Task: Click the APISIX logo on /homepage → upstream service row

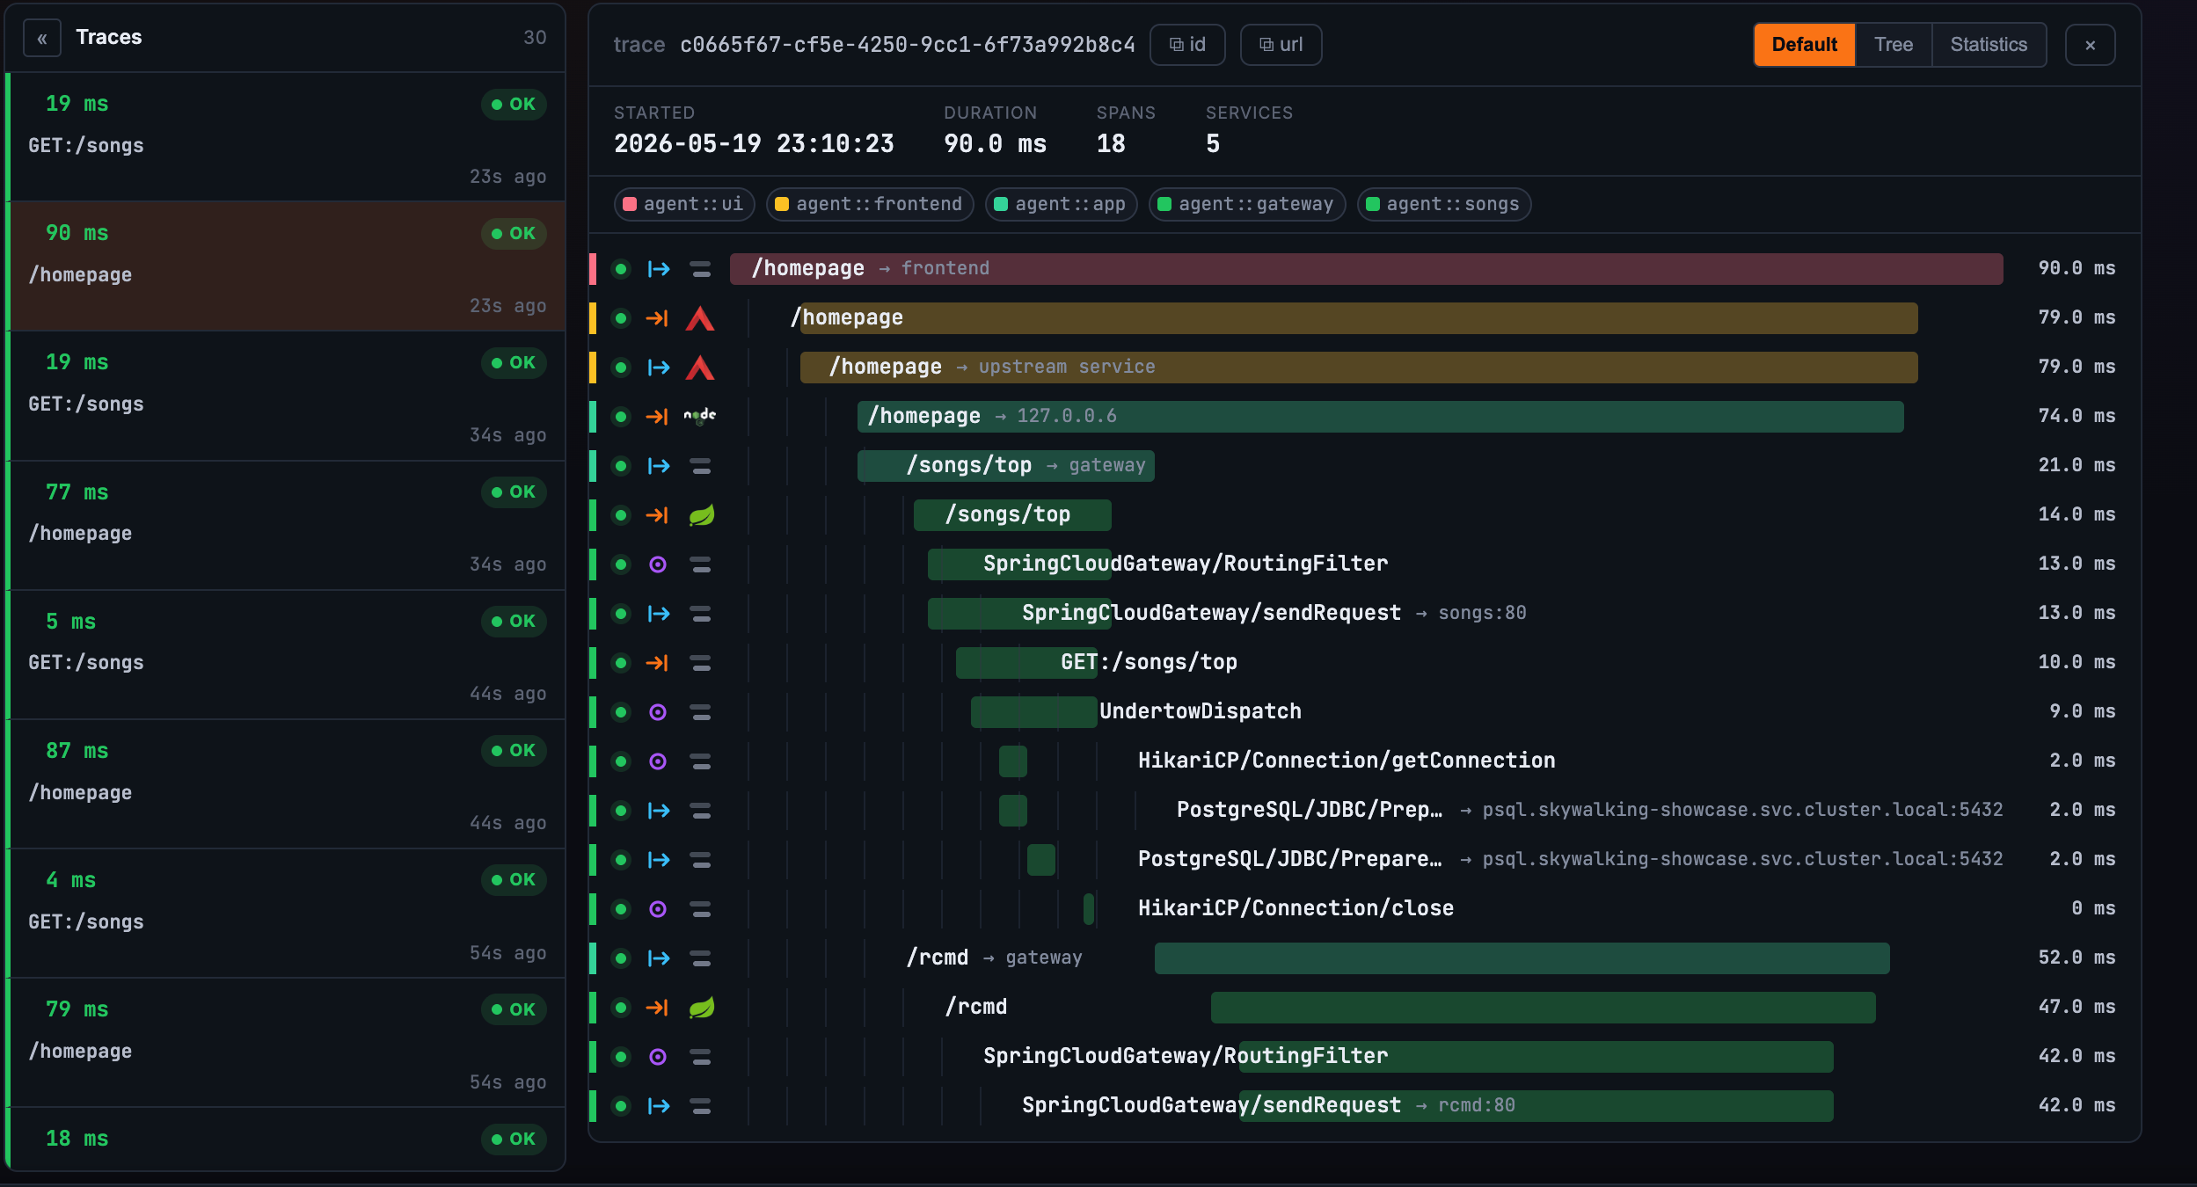Action: tap(700, 368)
